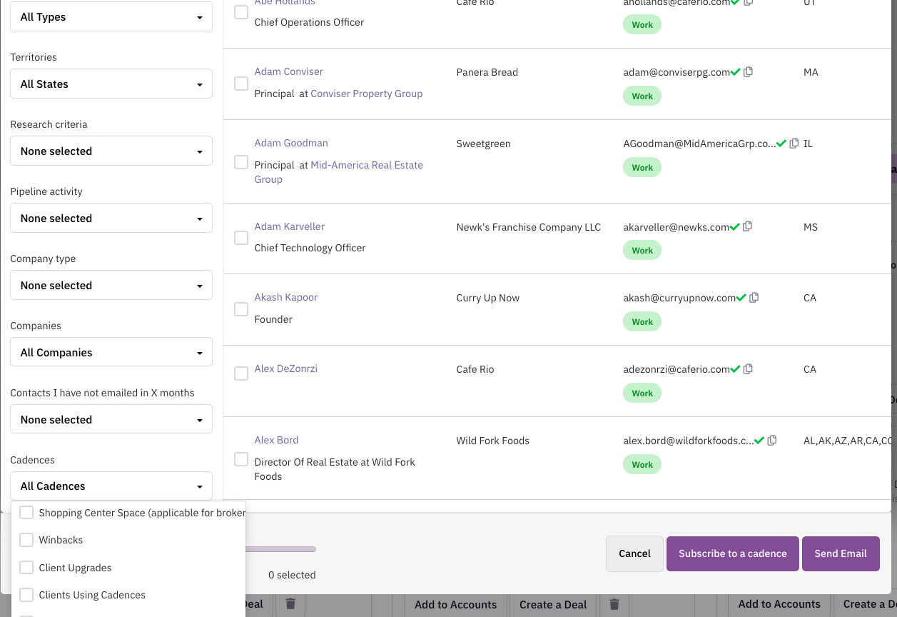The height and width of the screenshot is (617, 897).
Task: Open Adam Goodman's contact page
Action: point(291,143)
